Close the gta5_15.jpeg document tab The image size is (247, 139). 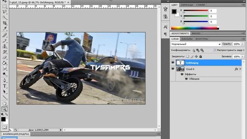click(x=68, y=2)
